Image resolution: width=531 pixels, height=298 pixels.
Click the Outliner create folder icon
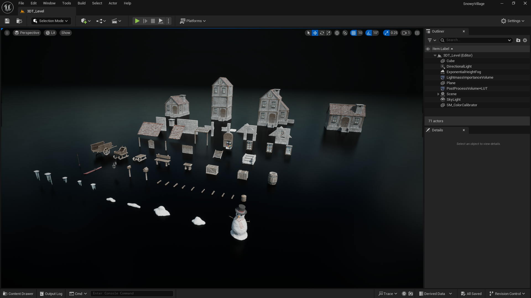coord(518,40)
